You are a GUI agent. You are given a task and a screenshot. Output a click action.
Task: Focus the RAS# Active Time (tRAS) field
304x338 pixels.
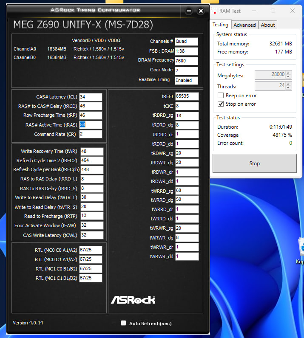click(91, 125)
